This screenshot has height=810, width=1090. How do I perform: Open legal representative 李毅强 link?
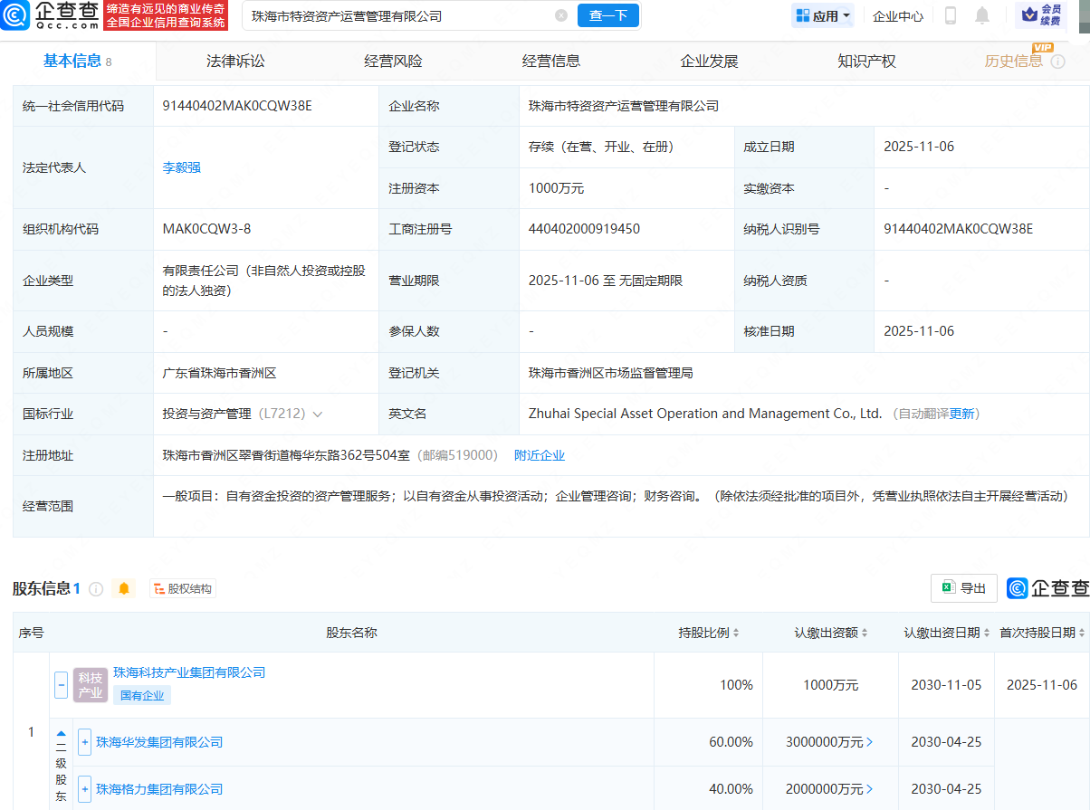pos(181,167)
